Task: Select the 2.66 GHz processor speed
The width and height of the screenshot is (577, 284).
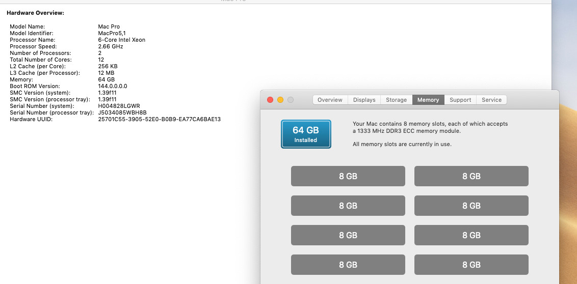Action: 111,46
